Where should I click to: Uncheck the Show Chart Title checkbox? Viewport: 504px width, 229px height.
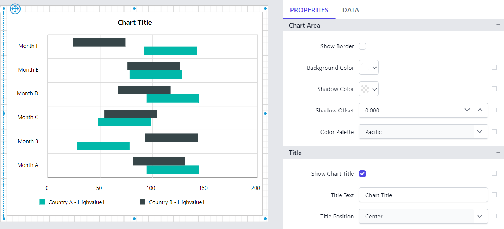(x=362, y=173)
